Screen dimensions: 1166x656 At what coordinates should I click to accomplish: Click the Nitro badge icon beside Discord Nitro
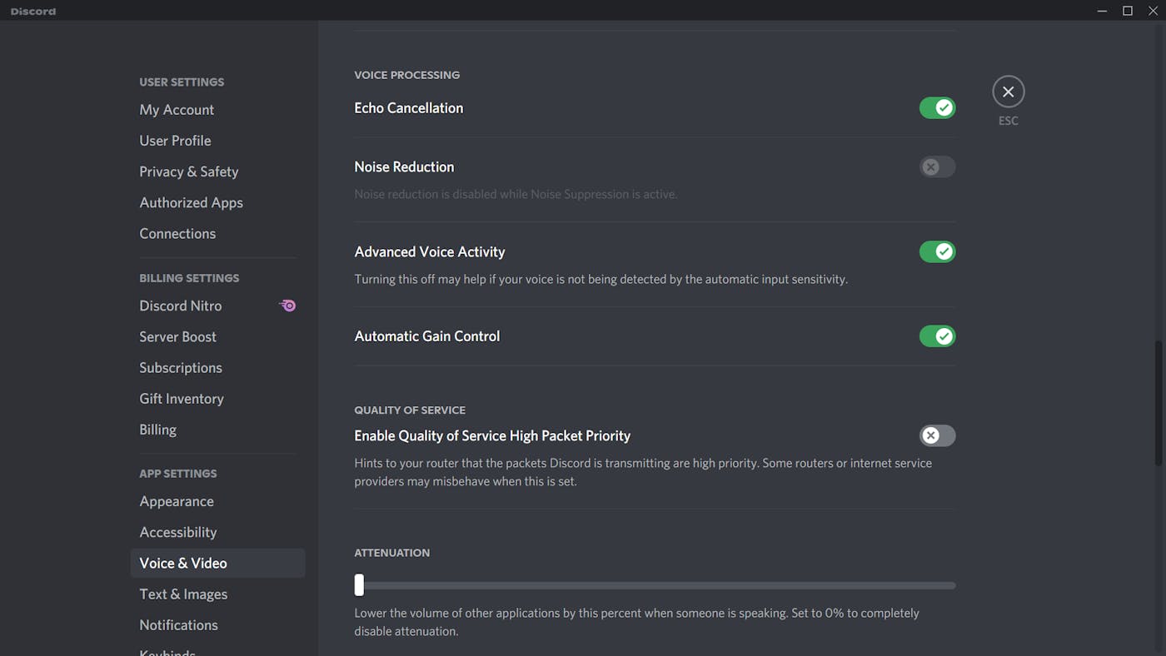(287, 306)
